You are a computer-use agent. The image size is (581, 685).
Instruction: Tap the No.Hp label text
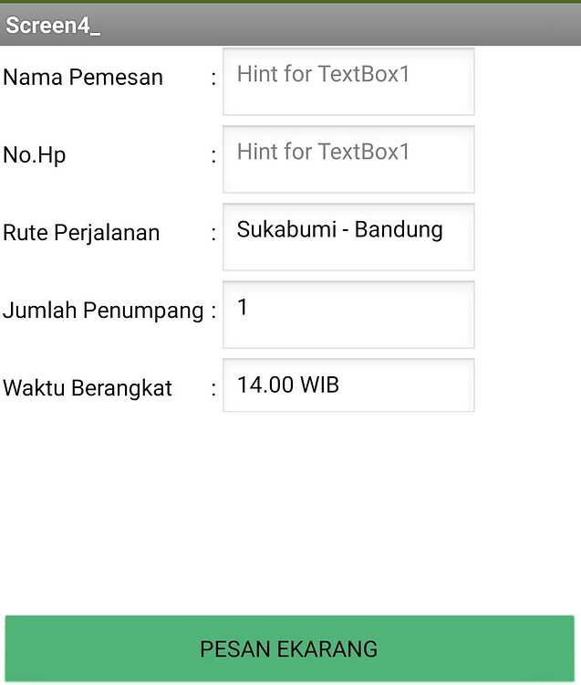(35, 155)
